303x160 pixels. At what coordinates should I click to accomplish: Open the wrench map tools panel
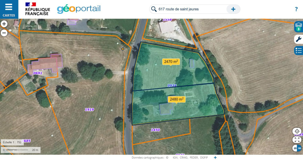(298, 39)
